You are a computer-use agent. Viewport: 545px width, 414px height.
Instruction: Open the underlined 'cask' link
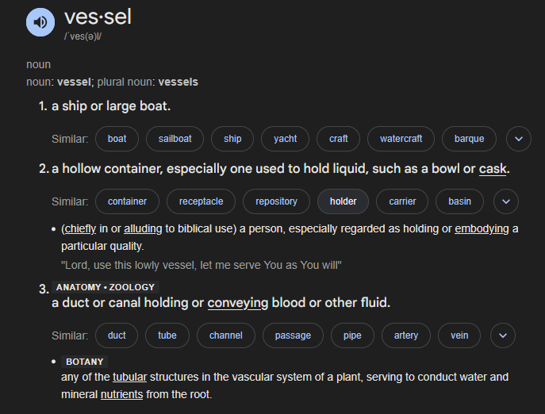pos(493,169)
